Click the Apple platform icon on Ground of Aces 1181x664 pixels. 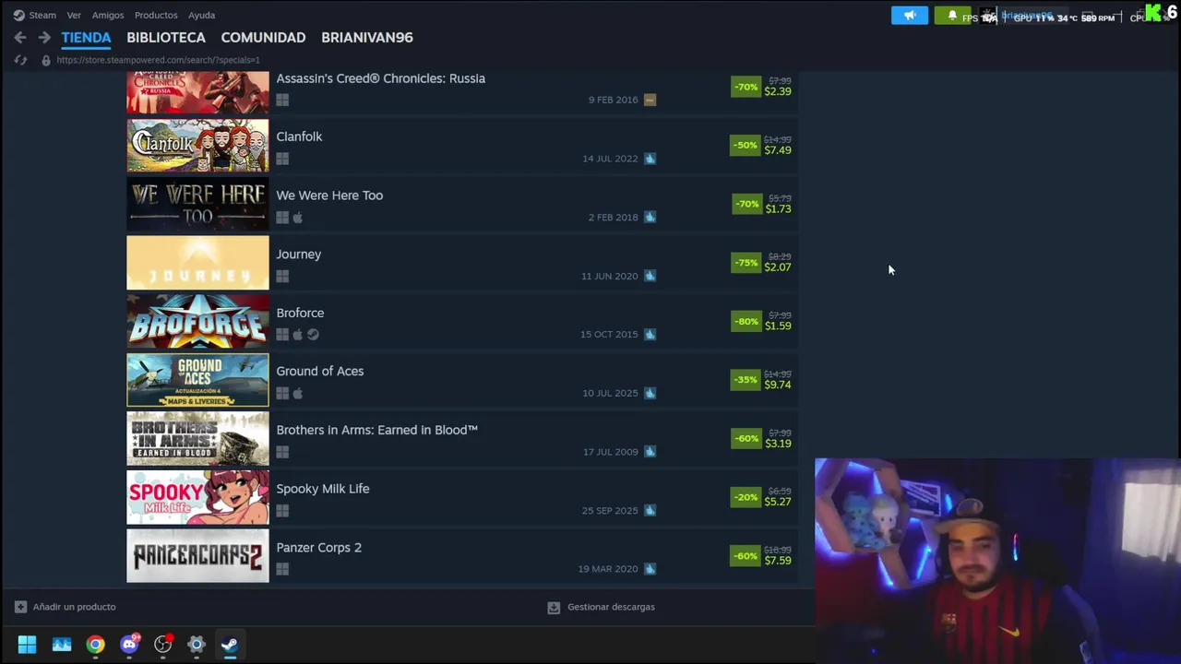pos(297,394)
